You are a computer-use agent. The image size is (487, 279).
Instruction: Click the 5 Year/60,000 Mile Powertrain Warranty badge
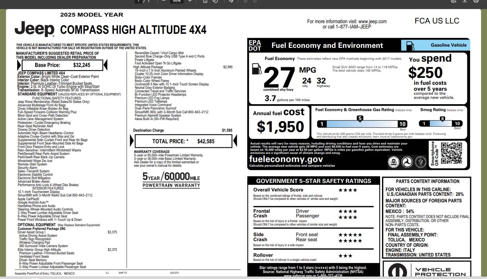171,180
